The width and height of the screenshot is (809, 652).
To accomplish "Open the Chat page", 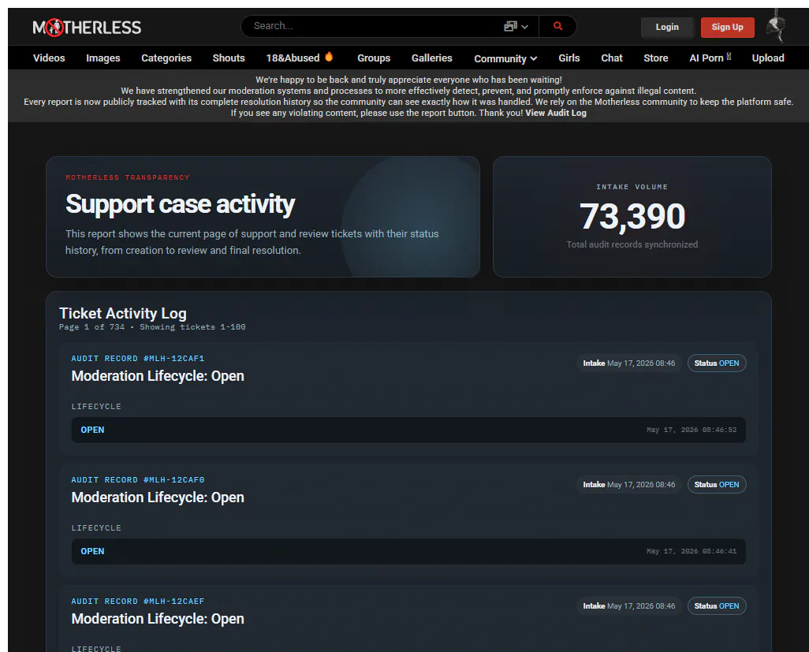I will [611, 58].
